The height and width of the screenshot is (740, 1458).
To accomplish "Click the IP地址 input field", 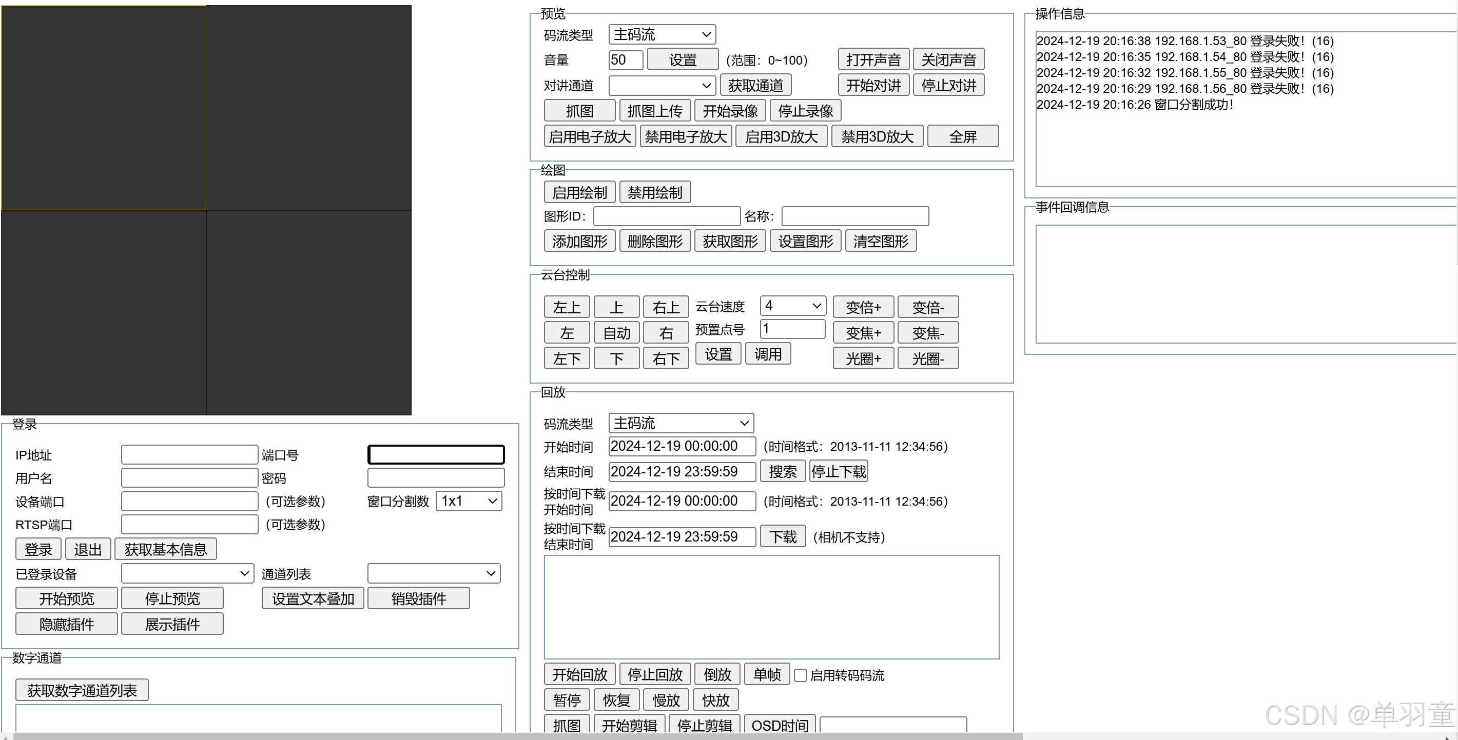I will tap(189, 455).
